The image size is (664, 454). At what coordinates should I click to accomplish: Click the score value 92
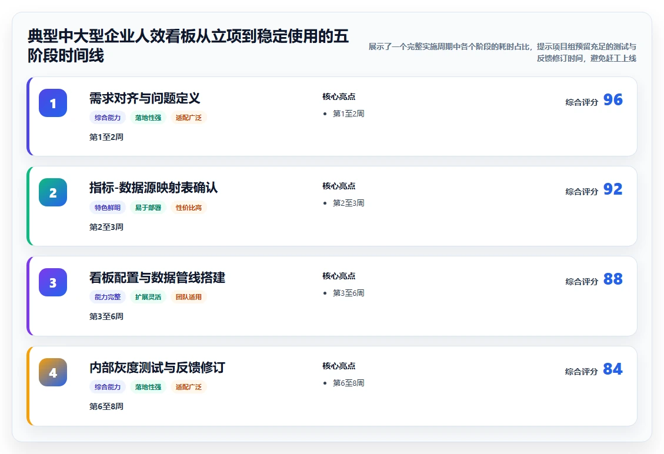pyautogui.click(x=613, y=189)
